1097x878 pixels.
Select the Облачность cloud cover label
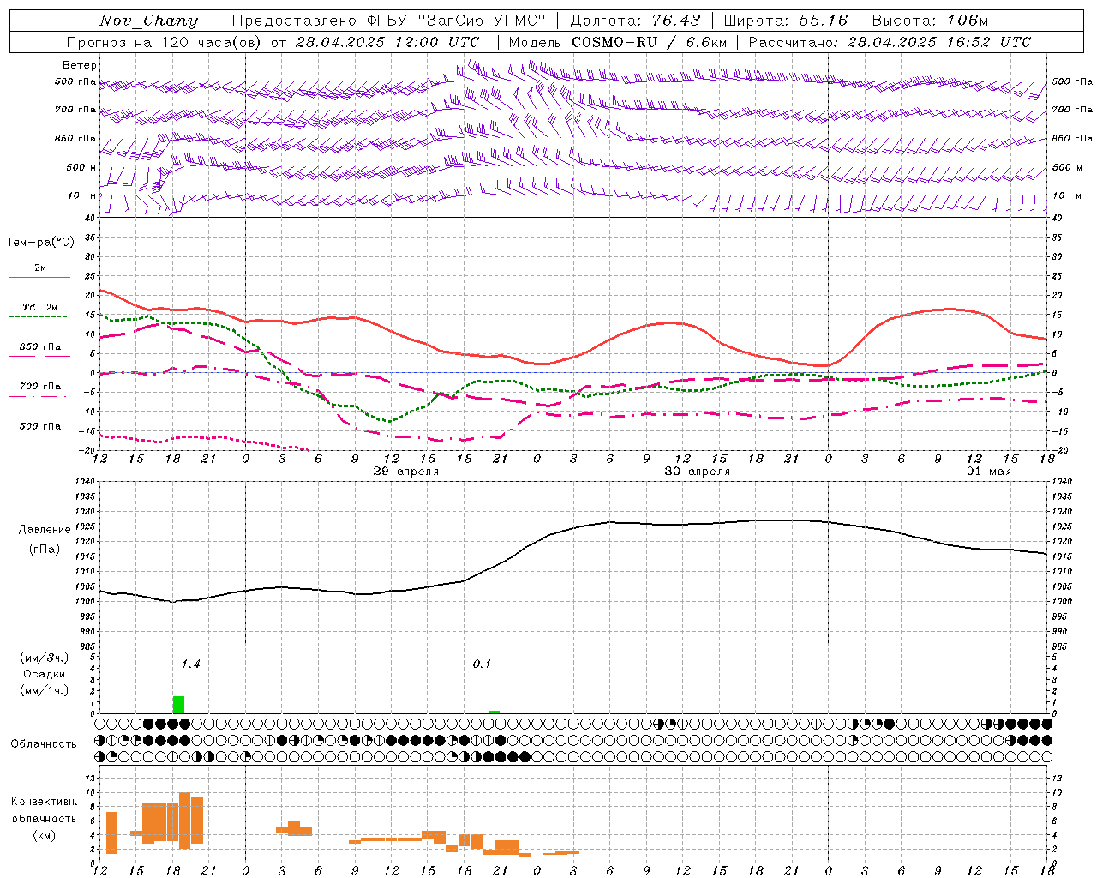coord(44,744)
